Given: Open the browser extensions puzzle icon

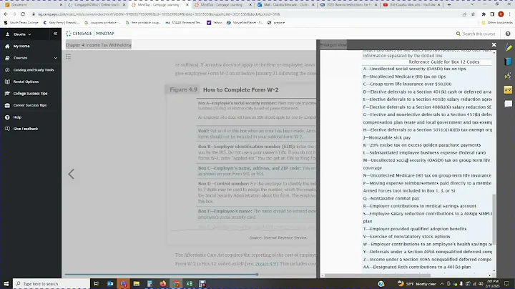Looking at the screenshot, I should (484, 14).
